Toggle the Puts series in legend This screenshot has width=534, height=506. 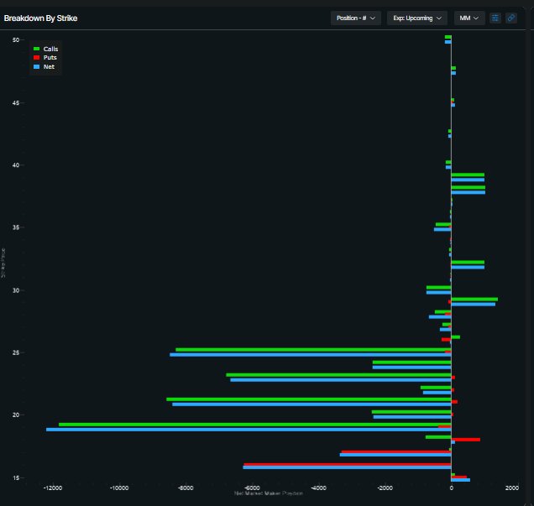click(x=45, y=58)
